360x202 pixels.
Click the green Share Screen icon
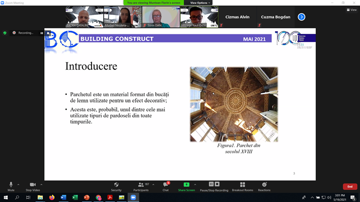[186, 185]
